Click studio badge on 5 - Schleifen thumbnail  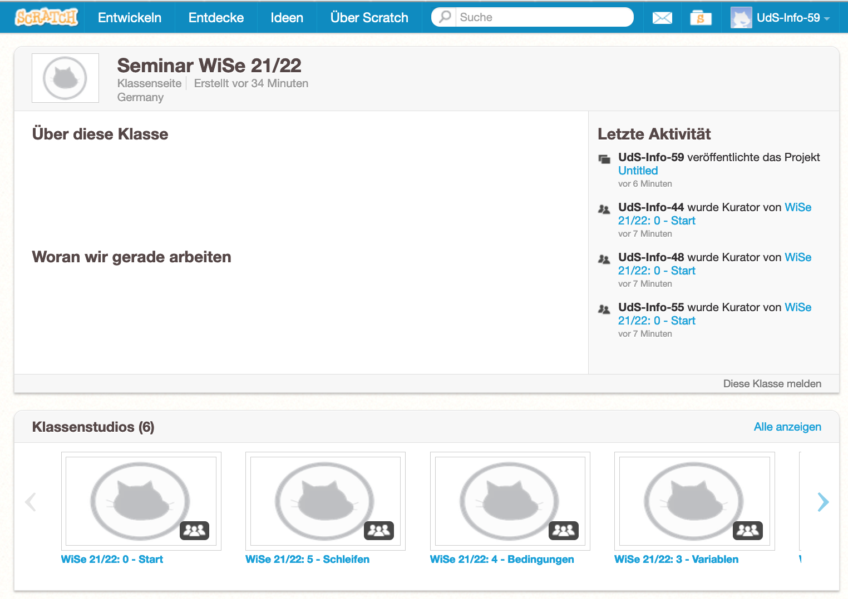pos(379,531)
